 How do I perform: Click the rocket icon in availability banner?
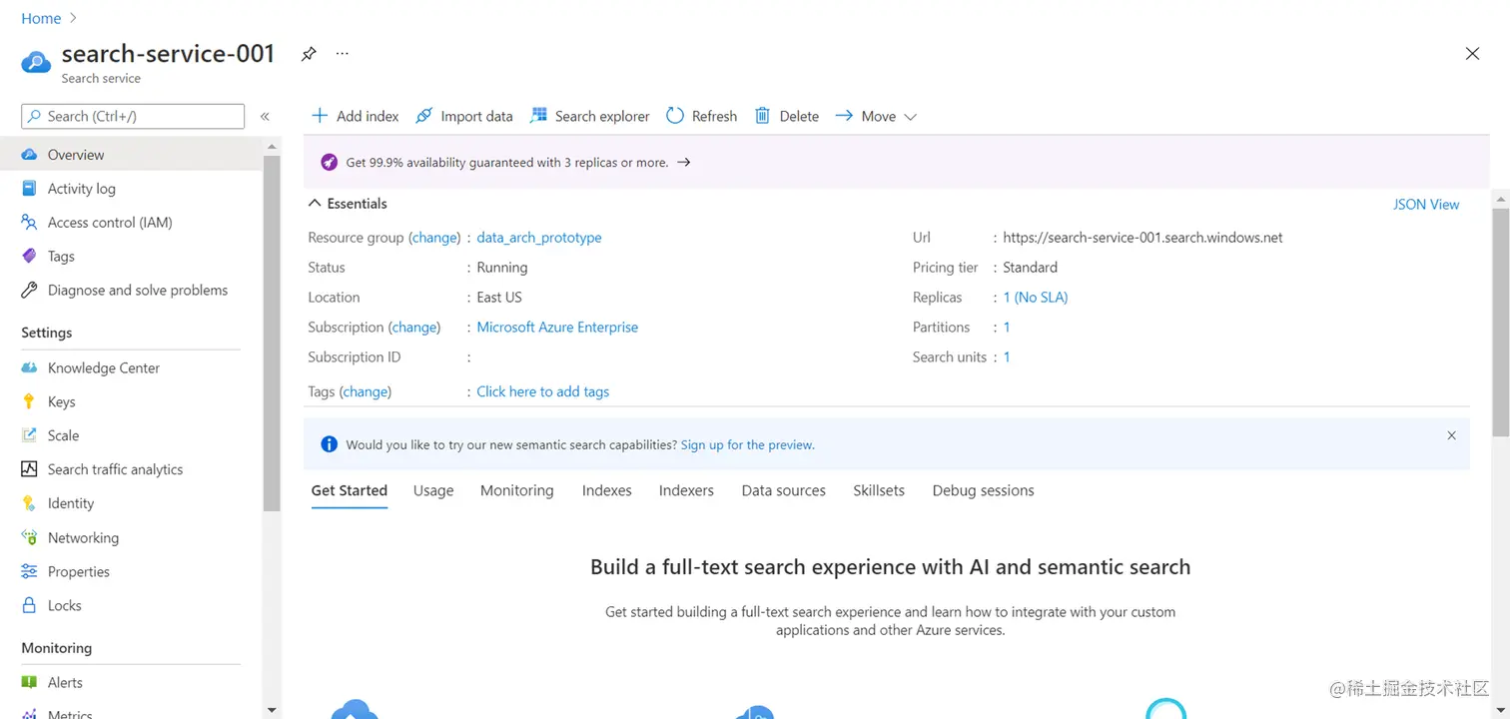[x=329, y=162]
